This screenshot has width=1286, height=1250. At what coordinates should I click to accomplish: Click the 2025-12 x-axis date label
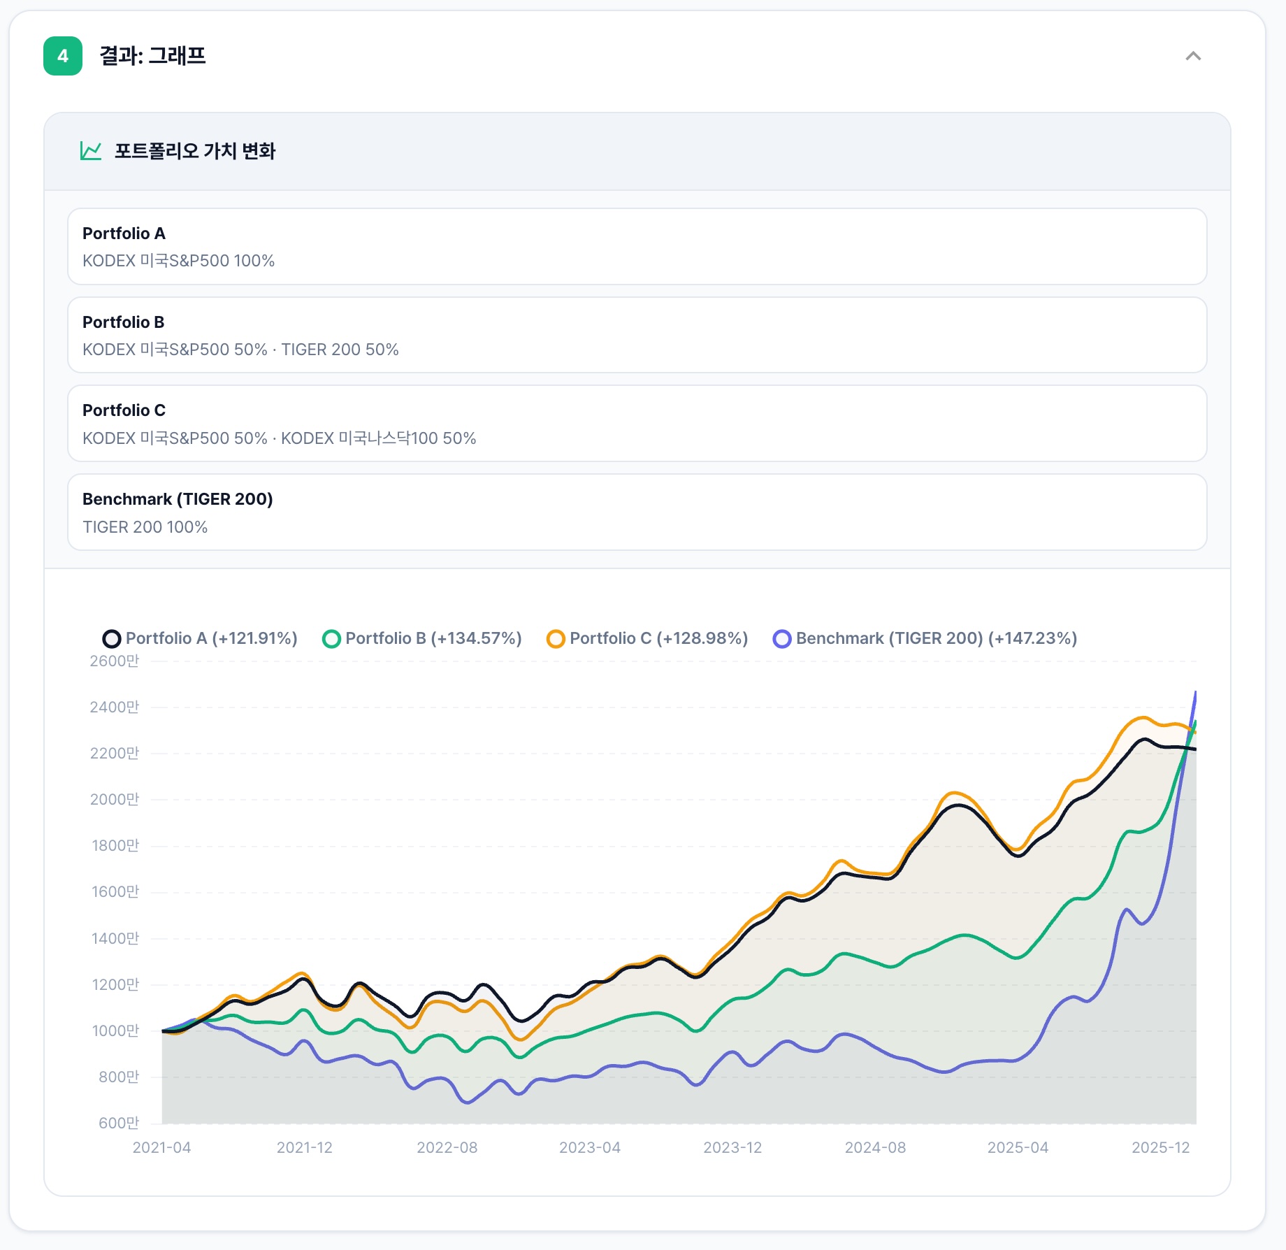(x=1160, y=1147)
